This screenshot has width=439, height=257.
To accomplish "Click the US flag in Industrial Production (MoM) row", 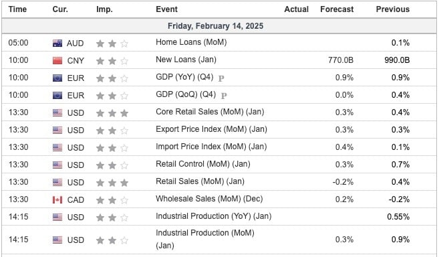I will (x=57, y=240).
